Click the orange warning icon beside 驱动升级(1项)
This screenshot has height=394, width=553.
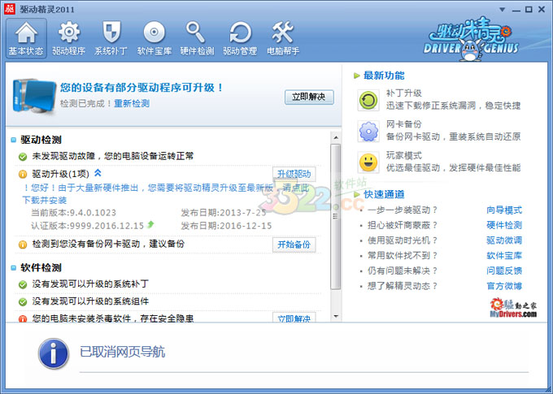(23, 174)
